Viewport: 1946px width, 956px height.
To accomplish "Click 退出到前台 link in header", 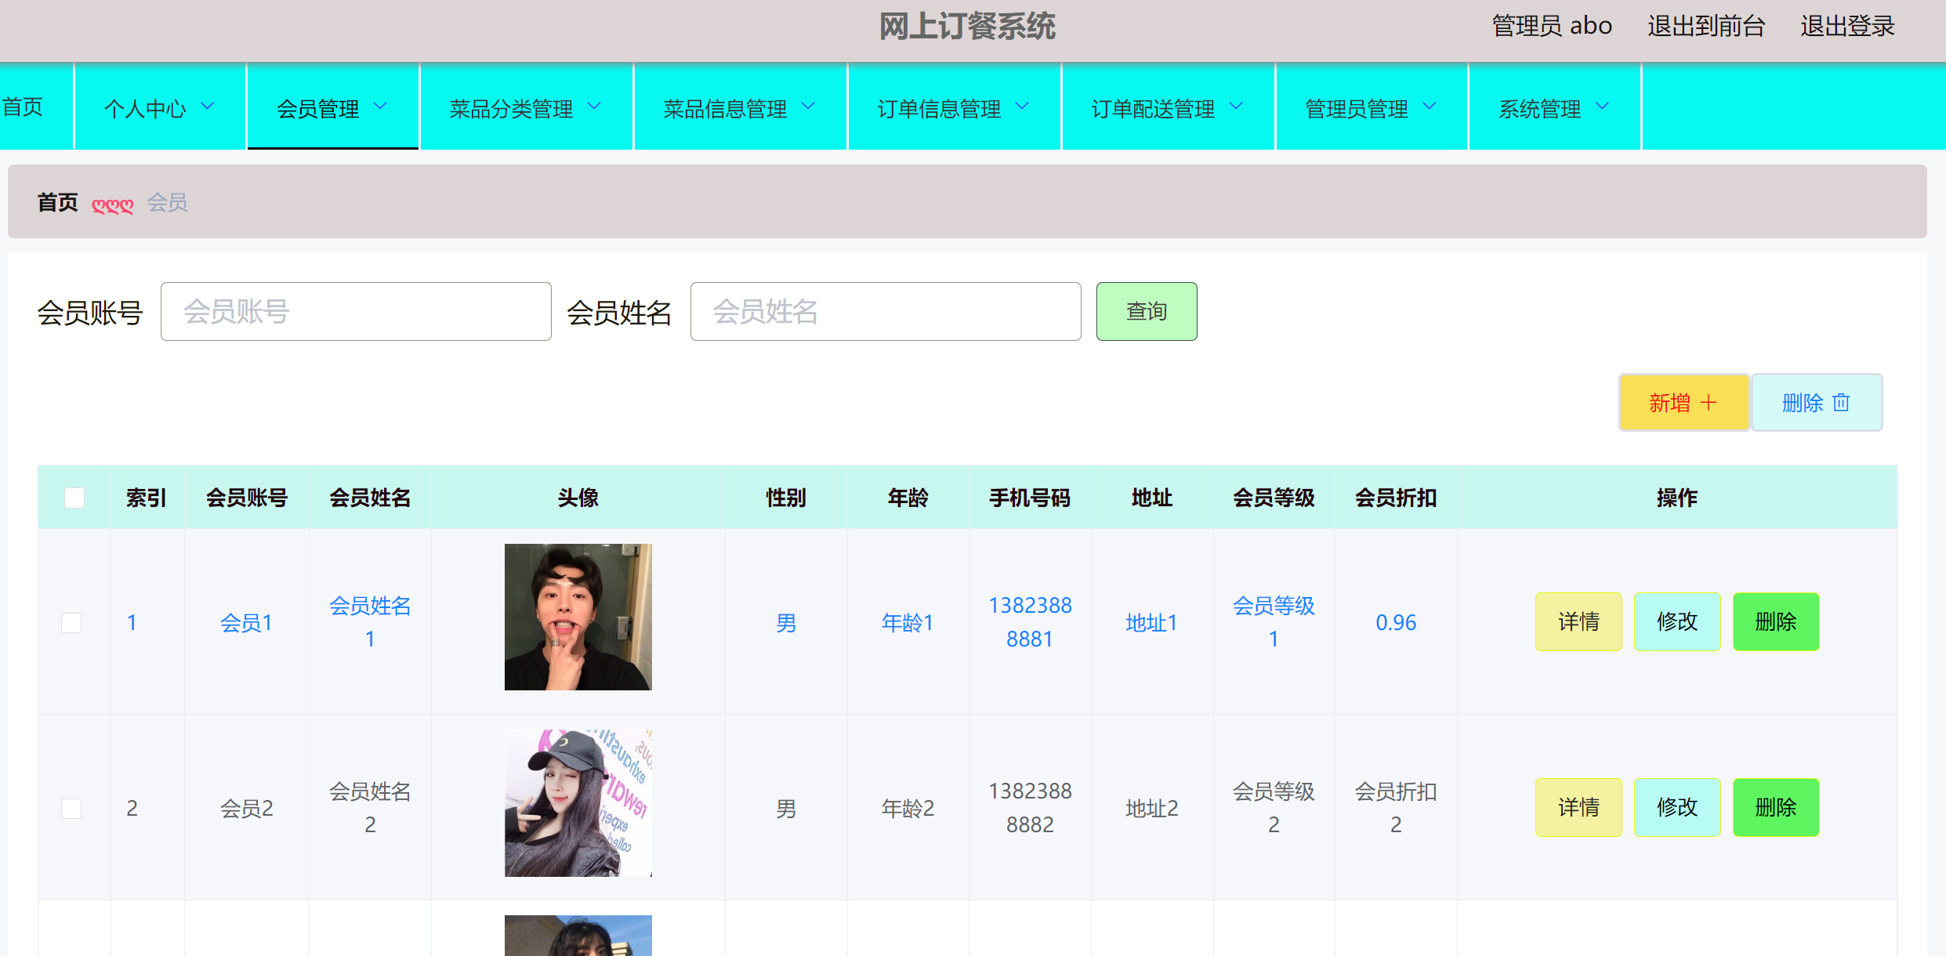I will click(1705, 26).
